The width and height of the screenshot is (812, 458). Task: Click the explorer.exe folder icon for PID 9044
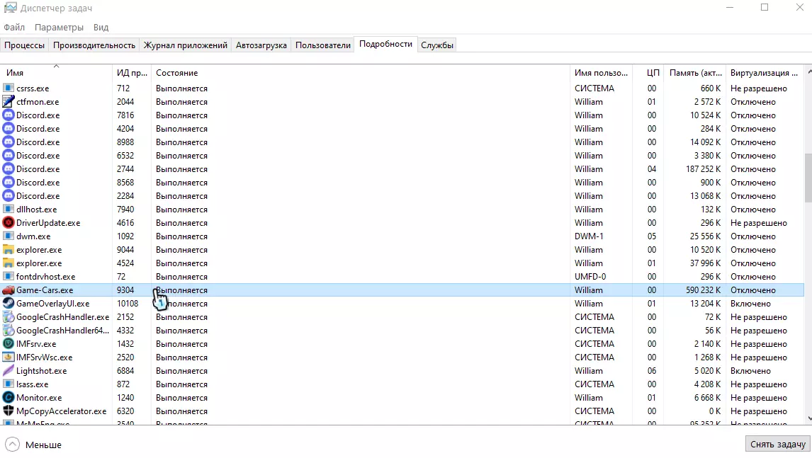pyautogui.click(x=9, y=250)
